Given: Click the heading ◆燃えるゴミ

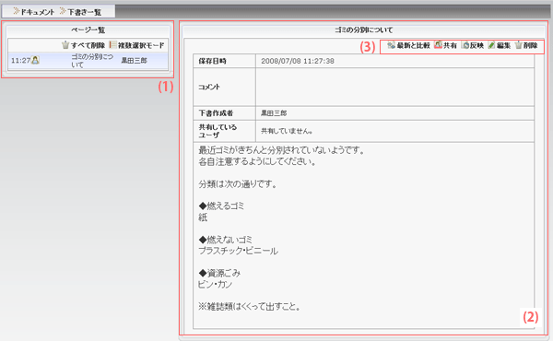Looking at the screenshot, I should click(x=221, y=206).
